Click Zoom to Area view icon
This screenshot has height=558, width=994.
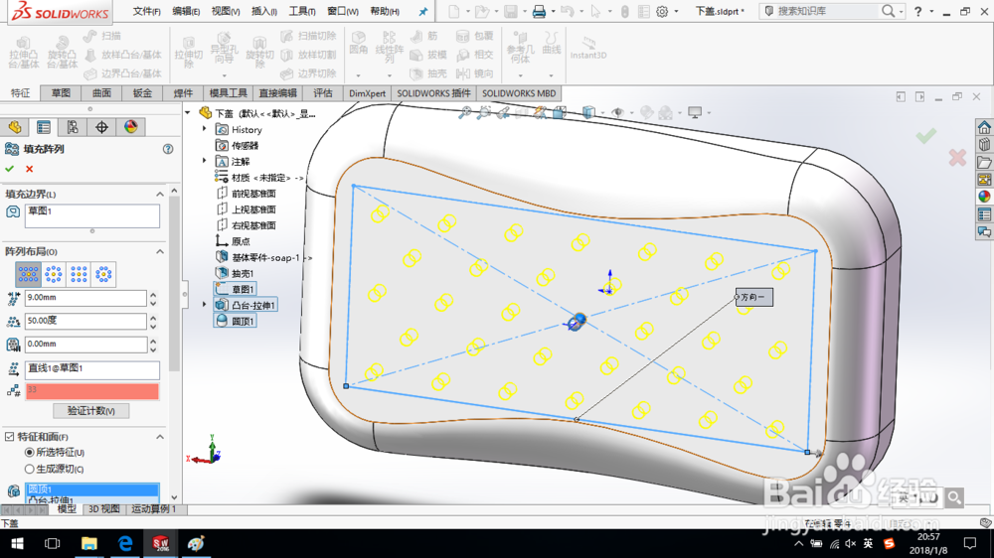(484, 113)
